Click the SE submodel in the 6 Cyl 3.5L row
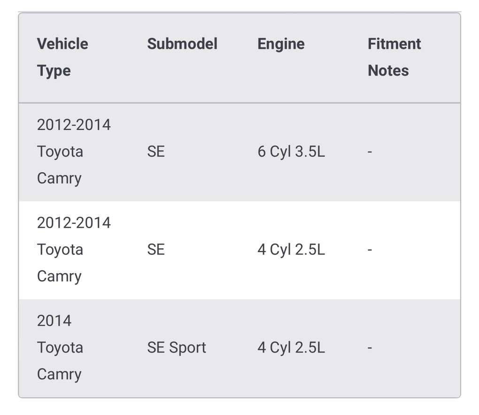Viewport: 479px width, 415px height. (156, 152)
